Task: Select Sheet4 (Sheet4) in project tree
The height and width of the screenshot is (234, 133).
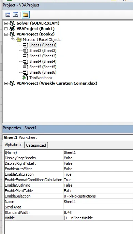Action: [x=43, y=61]
